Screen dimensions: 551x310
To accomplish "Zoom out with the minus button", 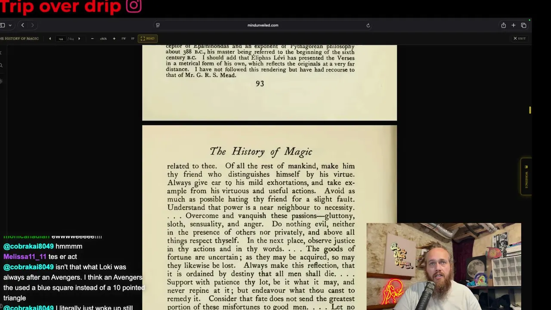I will 92,39.
